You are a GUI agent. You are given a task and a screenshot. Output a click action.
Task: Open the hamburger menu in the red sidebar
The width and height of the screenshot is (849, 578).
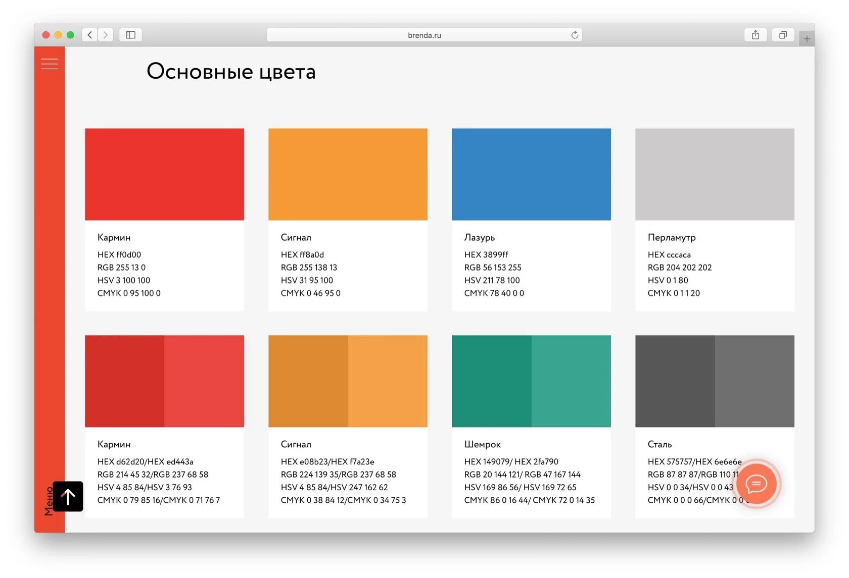click(x=50, y=64)
